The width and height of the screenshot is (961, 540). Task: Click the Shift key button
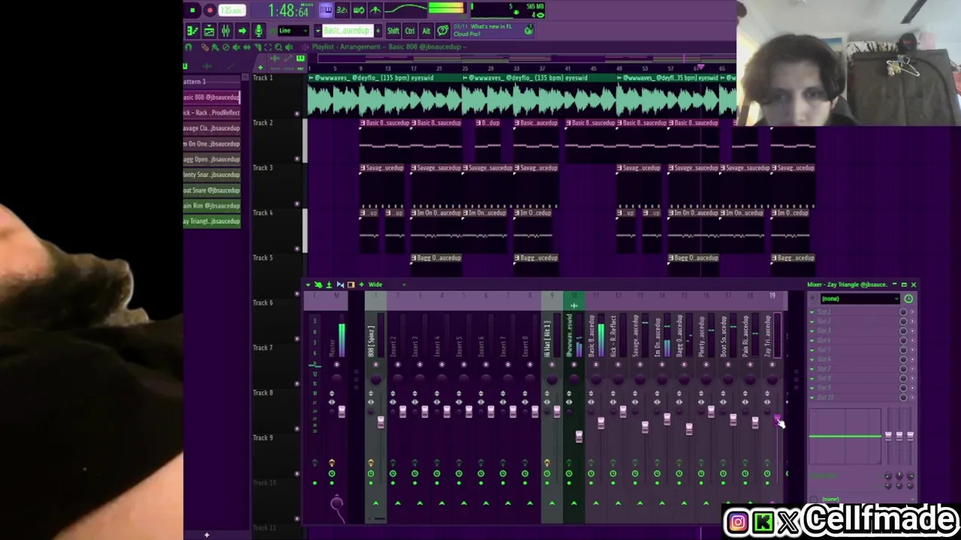[x=393, y=31]
